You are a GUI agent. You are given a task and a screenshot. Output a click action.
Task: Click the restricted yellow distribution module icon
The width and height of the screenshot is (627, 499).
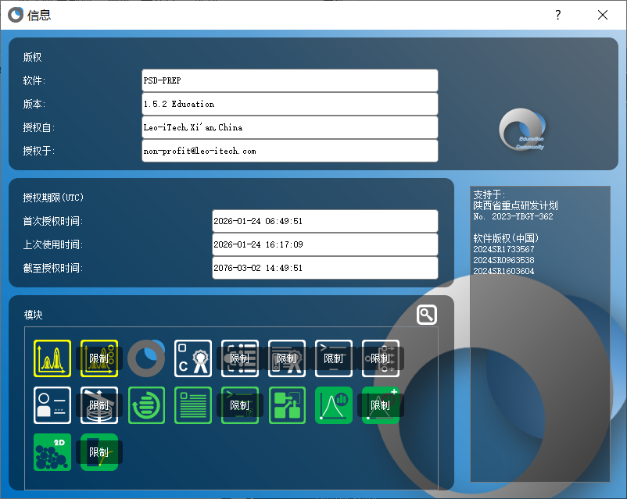click(99, 358)
